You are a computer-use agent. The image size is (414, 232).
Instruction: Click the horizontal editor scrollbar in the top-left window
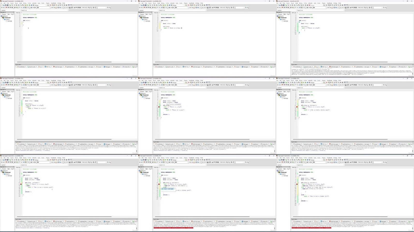click(x=64, y=62)
